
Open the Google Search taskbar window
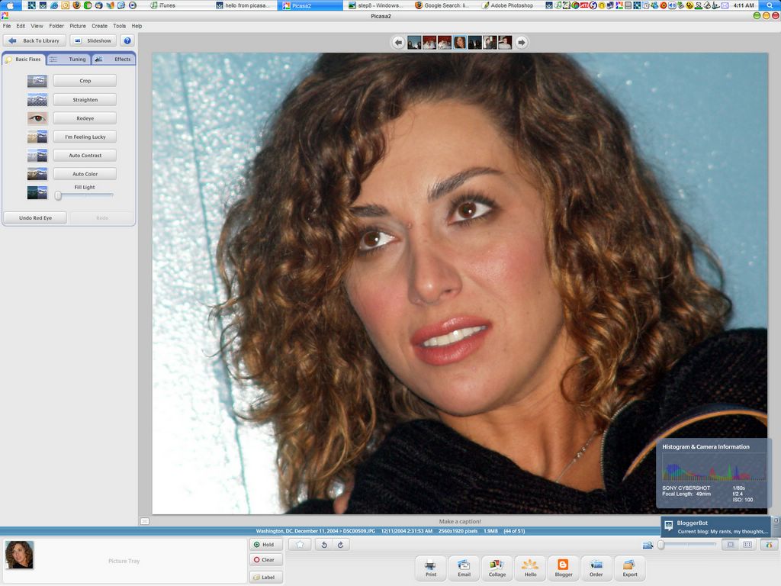click(x=442, y=5)
